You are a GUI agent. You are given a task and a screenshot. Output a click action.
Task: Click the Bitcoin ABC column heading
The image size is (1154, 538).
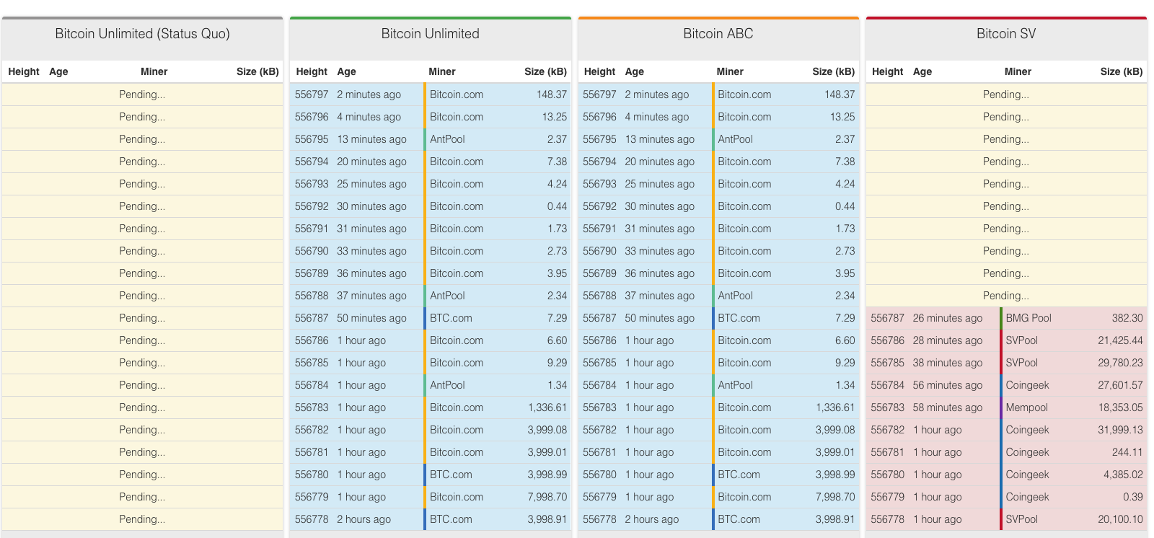718,34
